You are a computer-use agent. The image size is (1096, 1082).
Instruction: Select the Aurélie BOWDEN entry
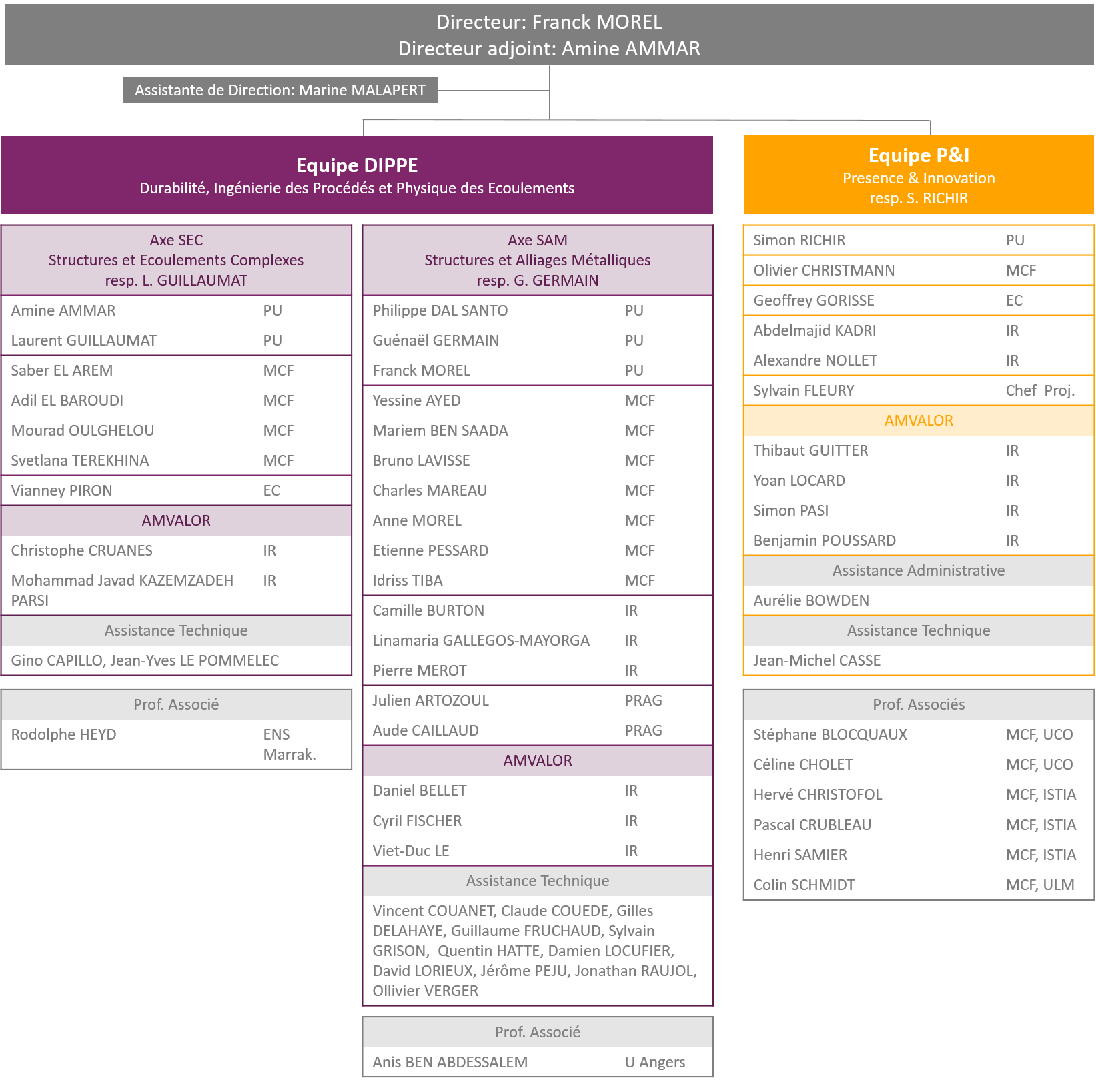point(811,600)
